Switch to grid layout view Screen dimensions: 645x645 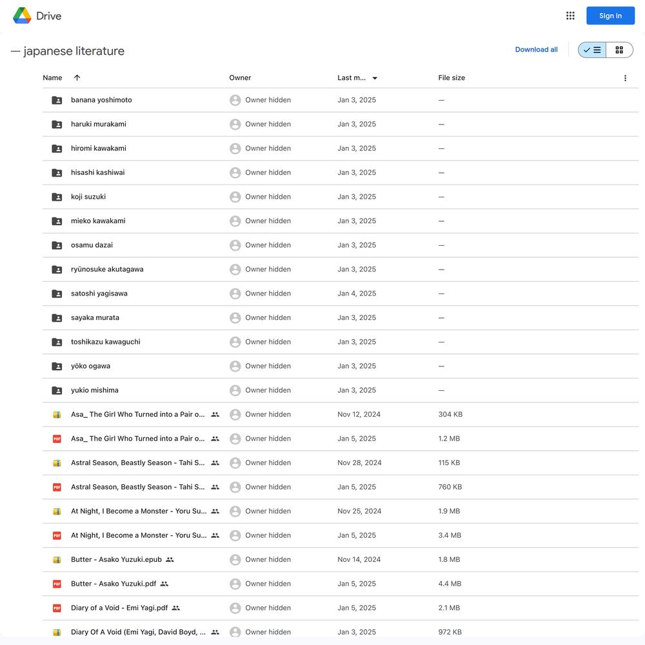click(619, 50)
